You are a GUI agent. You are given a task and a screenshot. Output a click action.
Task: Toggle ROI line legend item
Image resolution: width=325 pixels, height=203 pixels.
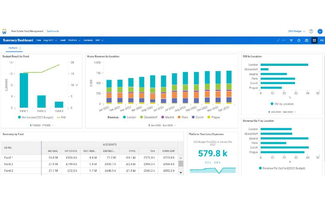tap(61, 117)
